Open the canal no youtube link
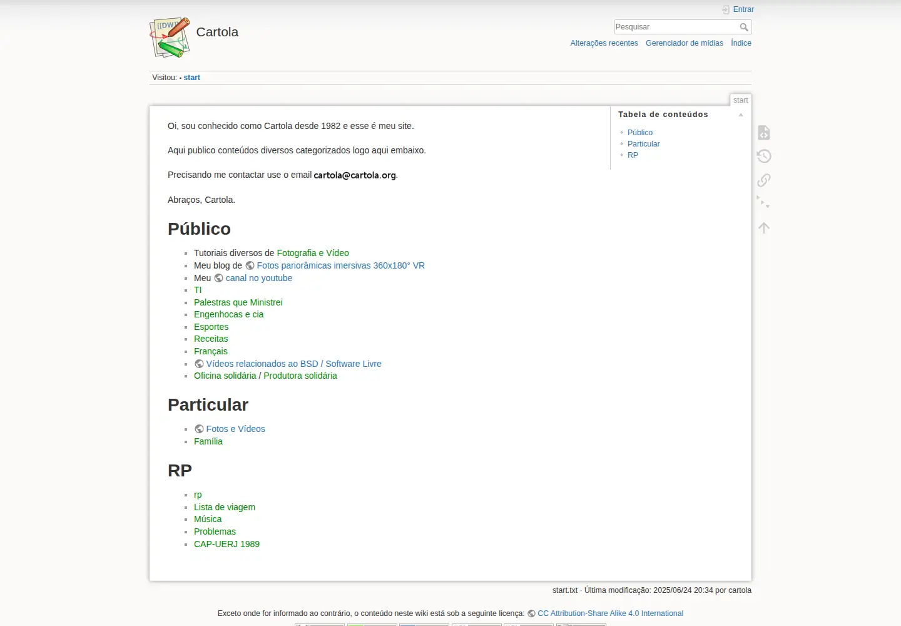This screenshot has height=626, width=901. coord(259,278)
